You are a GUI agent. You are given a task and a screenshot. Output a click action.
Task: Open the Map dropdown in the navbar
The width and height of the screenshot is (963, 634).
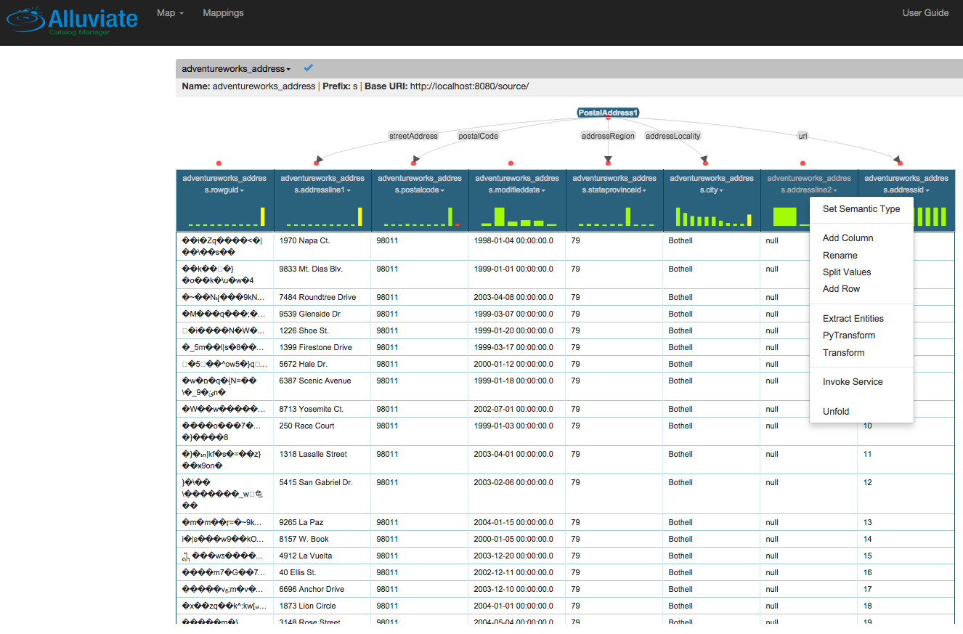(x=170, y=13)
